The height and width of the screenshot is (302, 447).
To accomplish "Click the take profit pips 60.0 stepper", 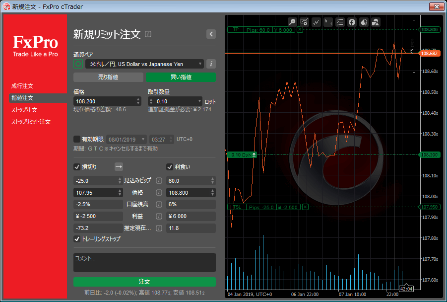I will pos(212,181).
